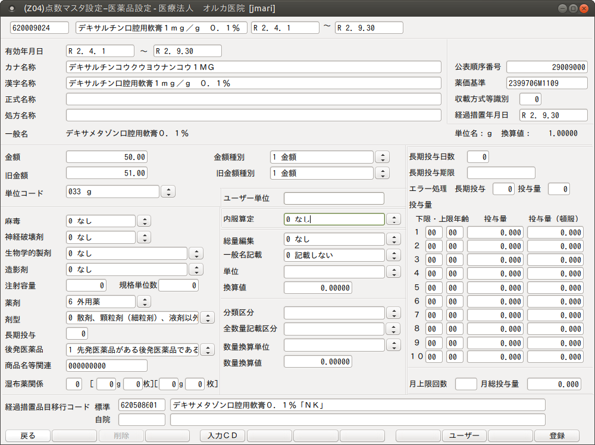Open the 内服算定 dropdown arrow
Screen dimensions: 595x445
pos(393,219)
